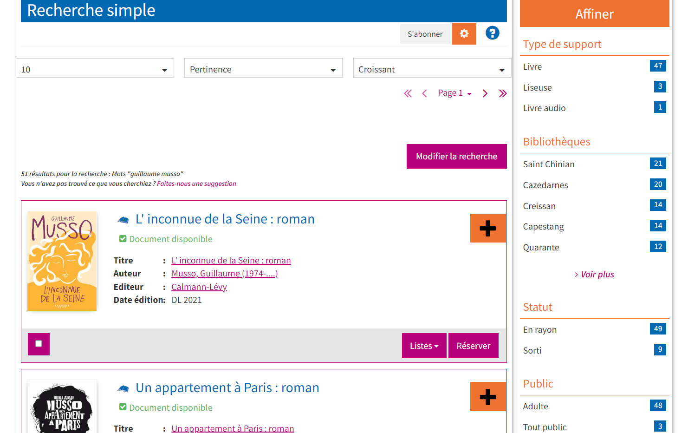Go to the next results page chevron
This screenshot has height=433, width=688.
point(485,93)
